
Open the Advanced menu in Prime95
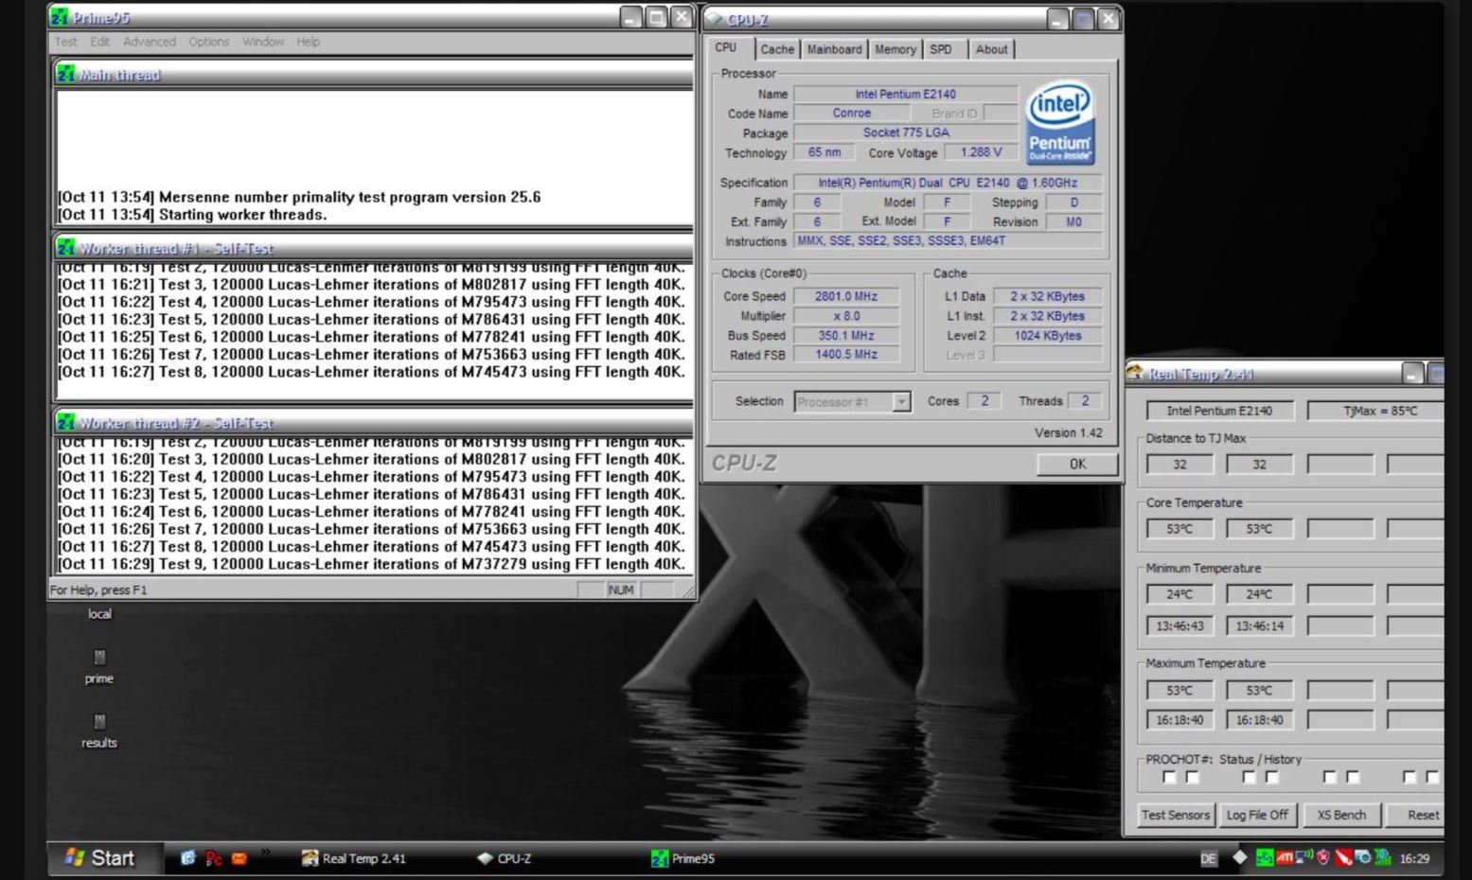[x=150, y=42]
